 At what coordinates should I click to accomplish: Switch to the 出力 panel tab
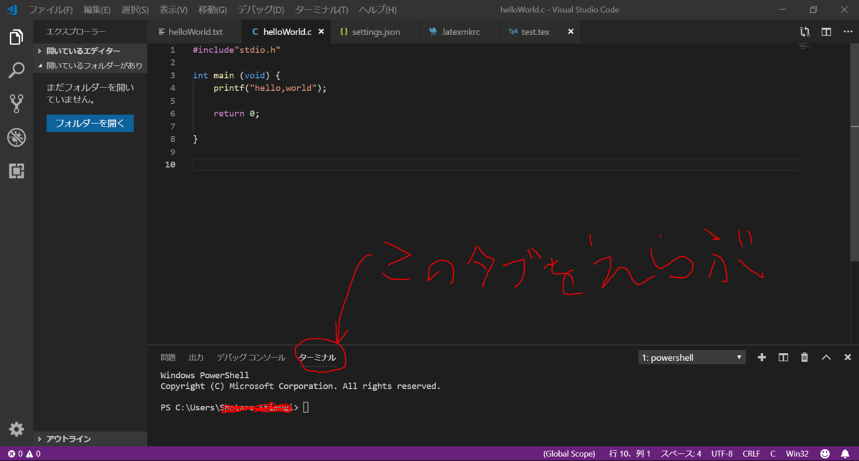tap(196, 357)
